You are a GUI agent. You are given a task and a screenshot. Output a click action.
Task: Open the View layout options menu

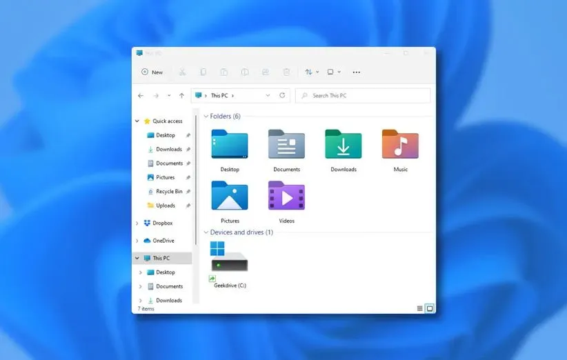tap(333, 72)
